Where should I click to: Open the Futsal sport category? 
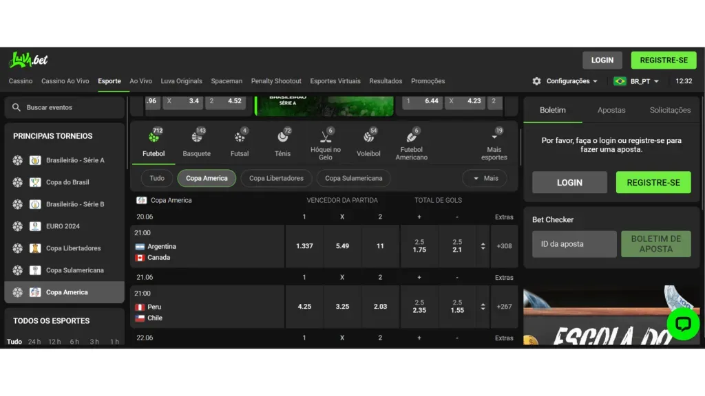[x=240, y=143]
